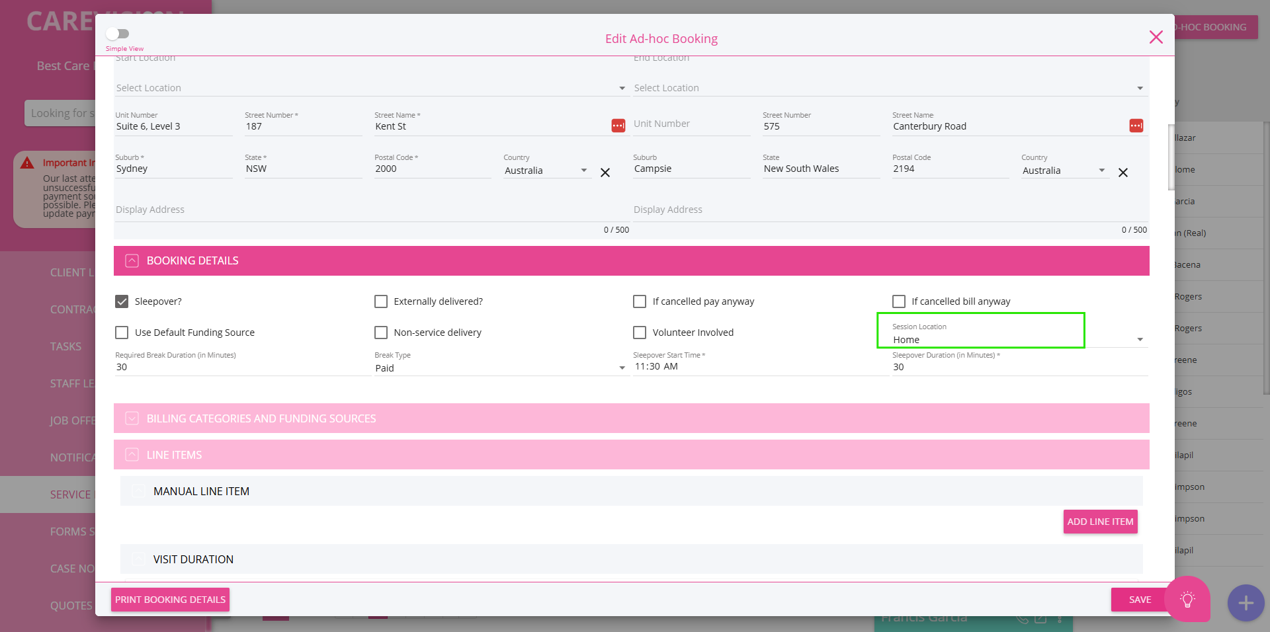Check Externally delivered? checkbox
Image resolution: width=1270 pixels, height=632 pixels.
click(x=381, y=301)
